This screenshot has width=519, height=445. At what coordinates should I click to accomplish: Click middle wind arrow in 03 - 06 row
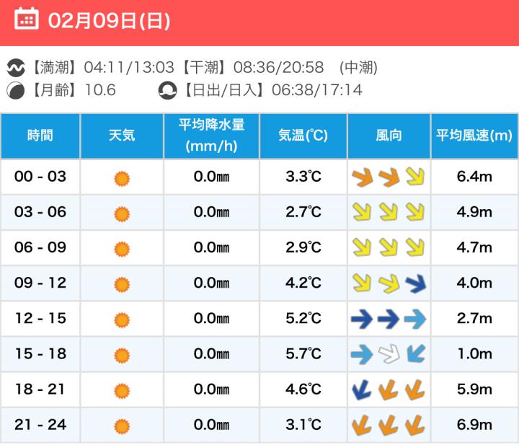389,212
